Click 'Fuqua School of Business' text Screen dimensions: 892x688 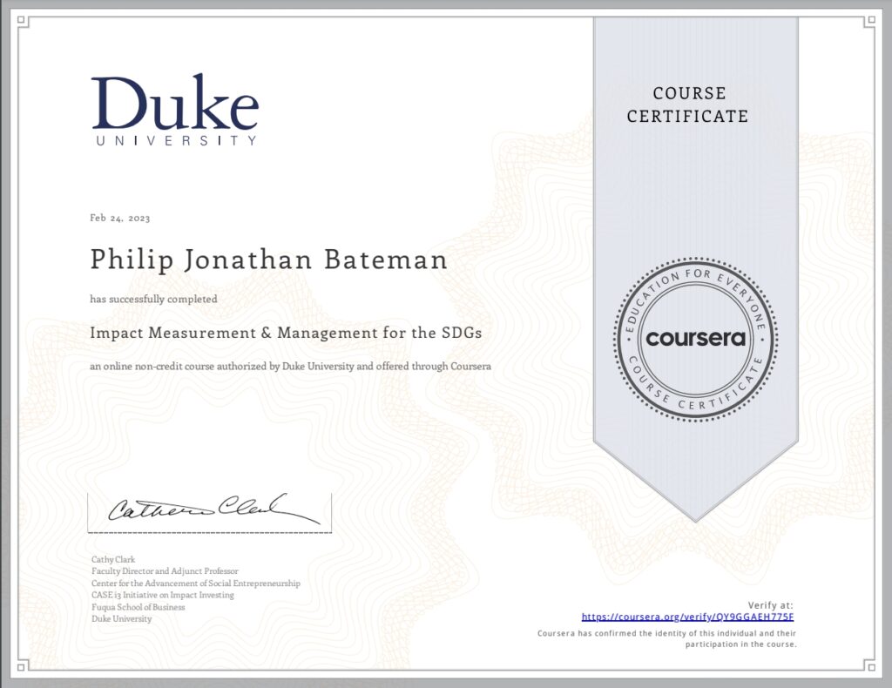coord(139,607)
